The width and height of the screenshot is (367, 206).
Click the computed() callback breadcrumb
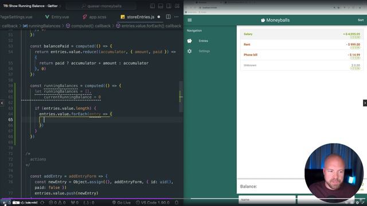(x=88, y=26)
